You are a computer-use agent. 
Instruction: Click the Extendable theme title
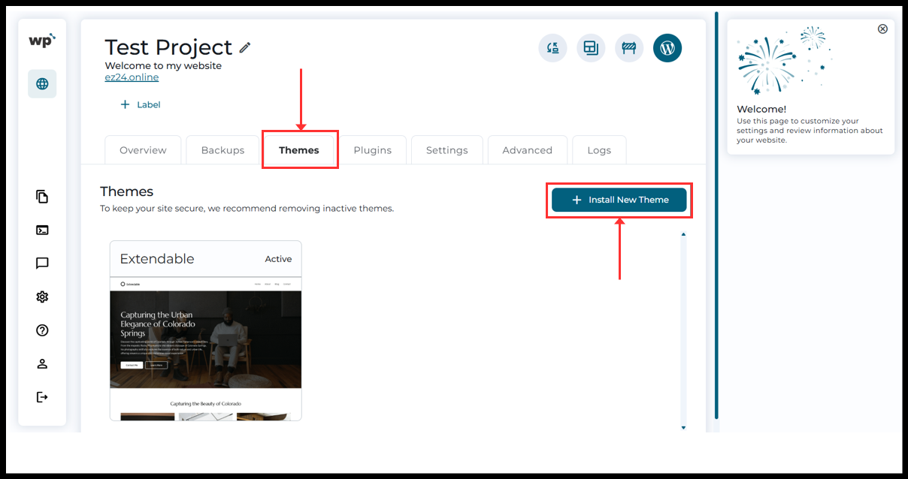[x=157, y=259]
